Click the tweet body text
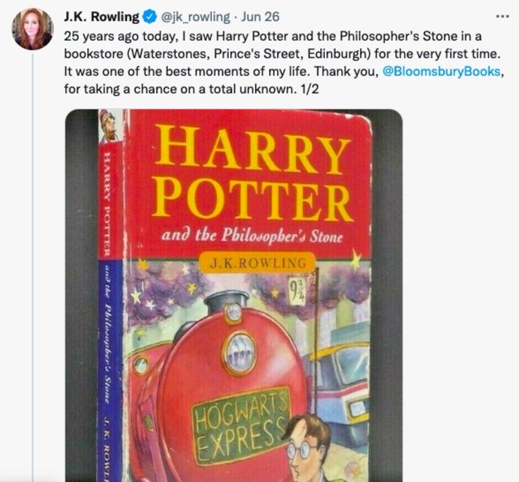 coord(259,53)
